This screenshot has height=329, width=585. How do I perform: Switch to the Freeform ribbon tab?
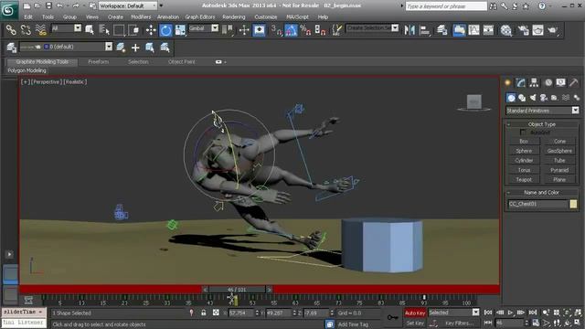click(99, 62)
